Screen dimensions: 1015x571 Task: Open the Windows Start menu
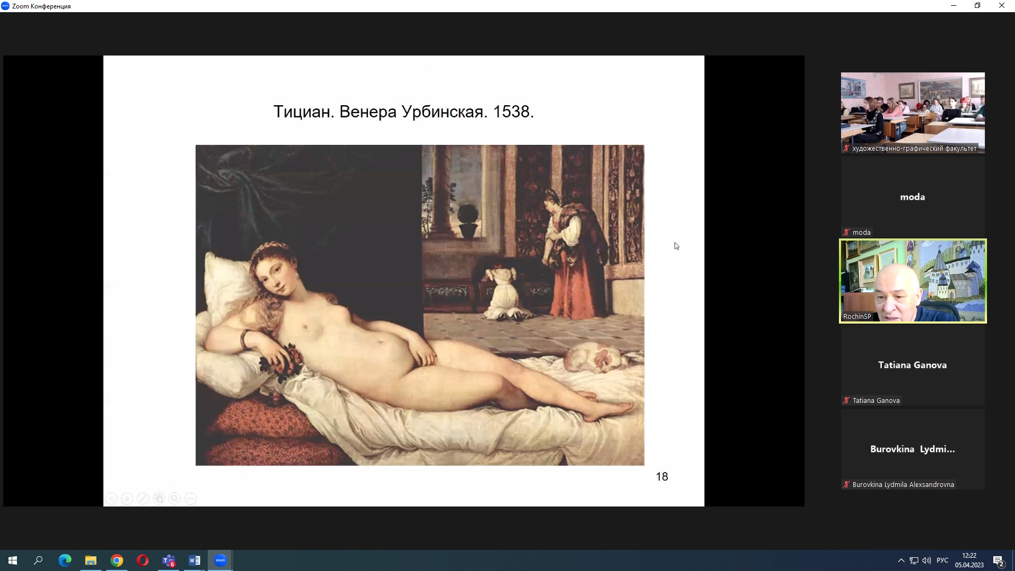tap(13, 560)
